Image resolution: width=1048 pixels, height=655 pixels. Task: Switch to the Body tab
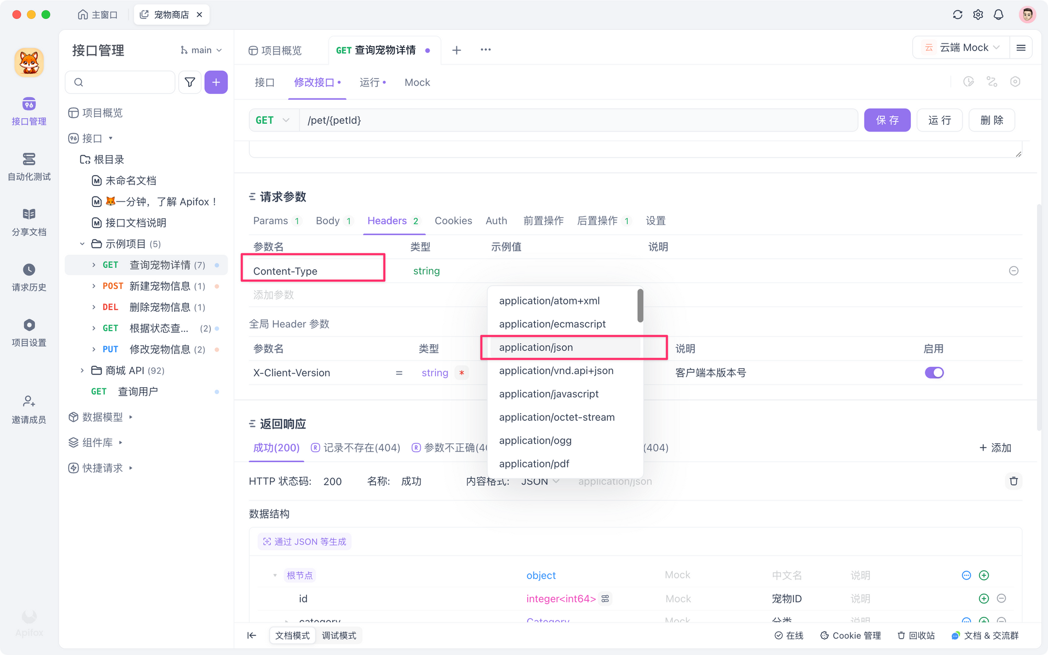click(x=334, y=221)
